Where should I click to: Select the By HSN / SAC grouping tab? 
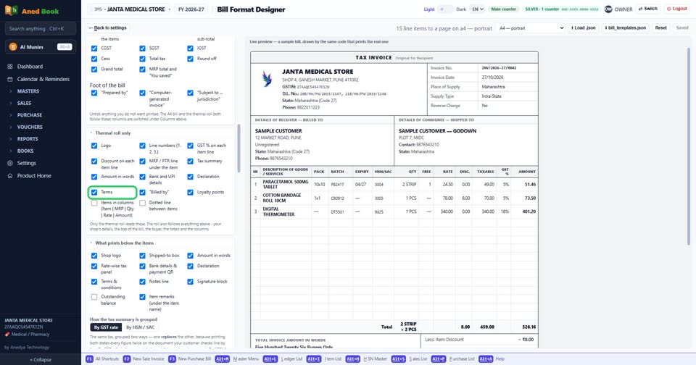140,327
